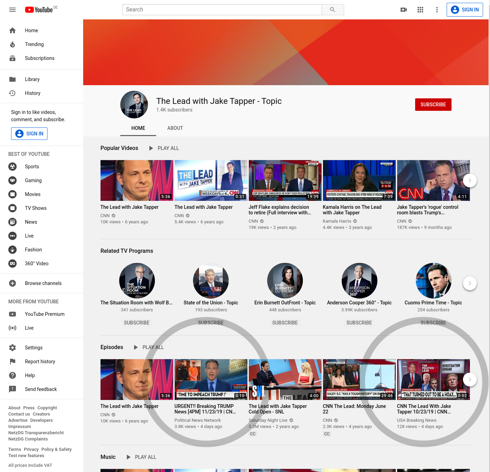Select the Gaming channel icon
Screen dimensions: 490x472
pos(12,180)
